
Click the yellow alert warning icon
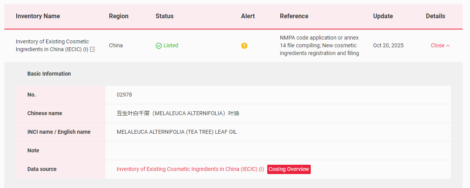coord(244,46)
